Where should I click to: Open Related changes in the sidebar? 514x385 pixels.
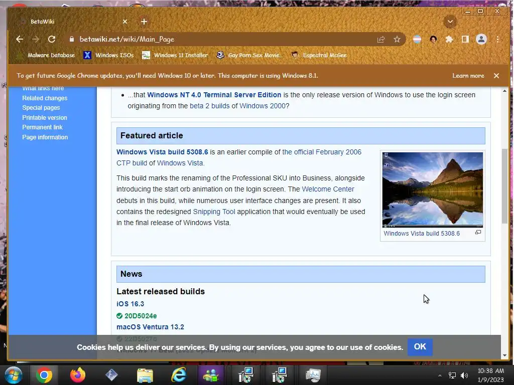[45, 98]
